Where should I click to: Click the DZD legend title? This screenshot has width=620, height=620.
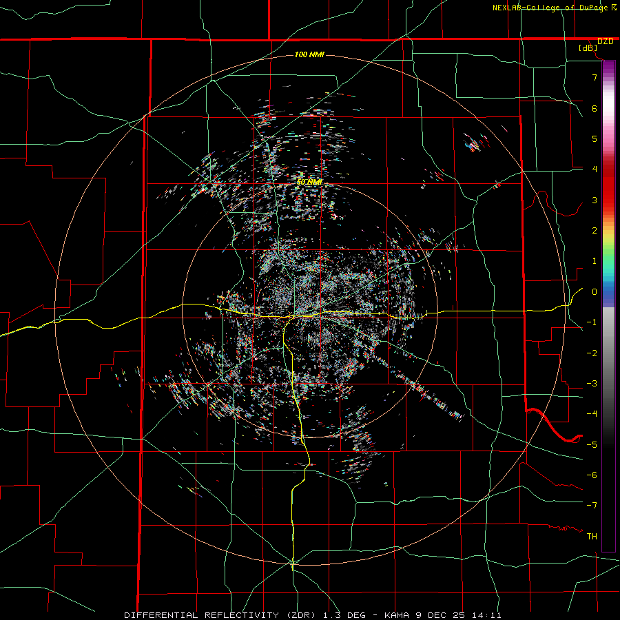[x=606, y=41]
